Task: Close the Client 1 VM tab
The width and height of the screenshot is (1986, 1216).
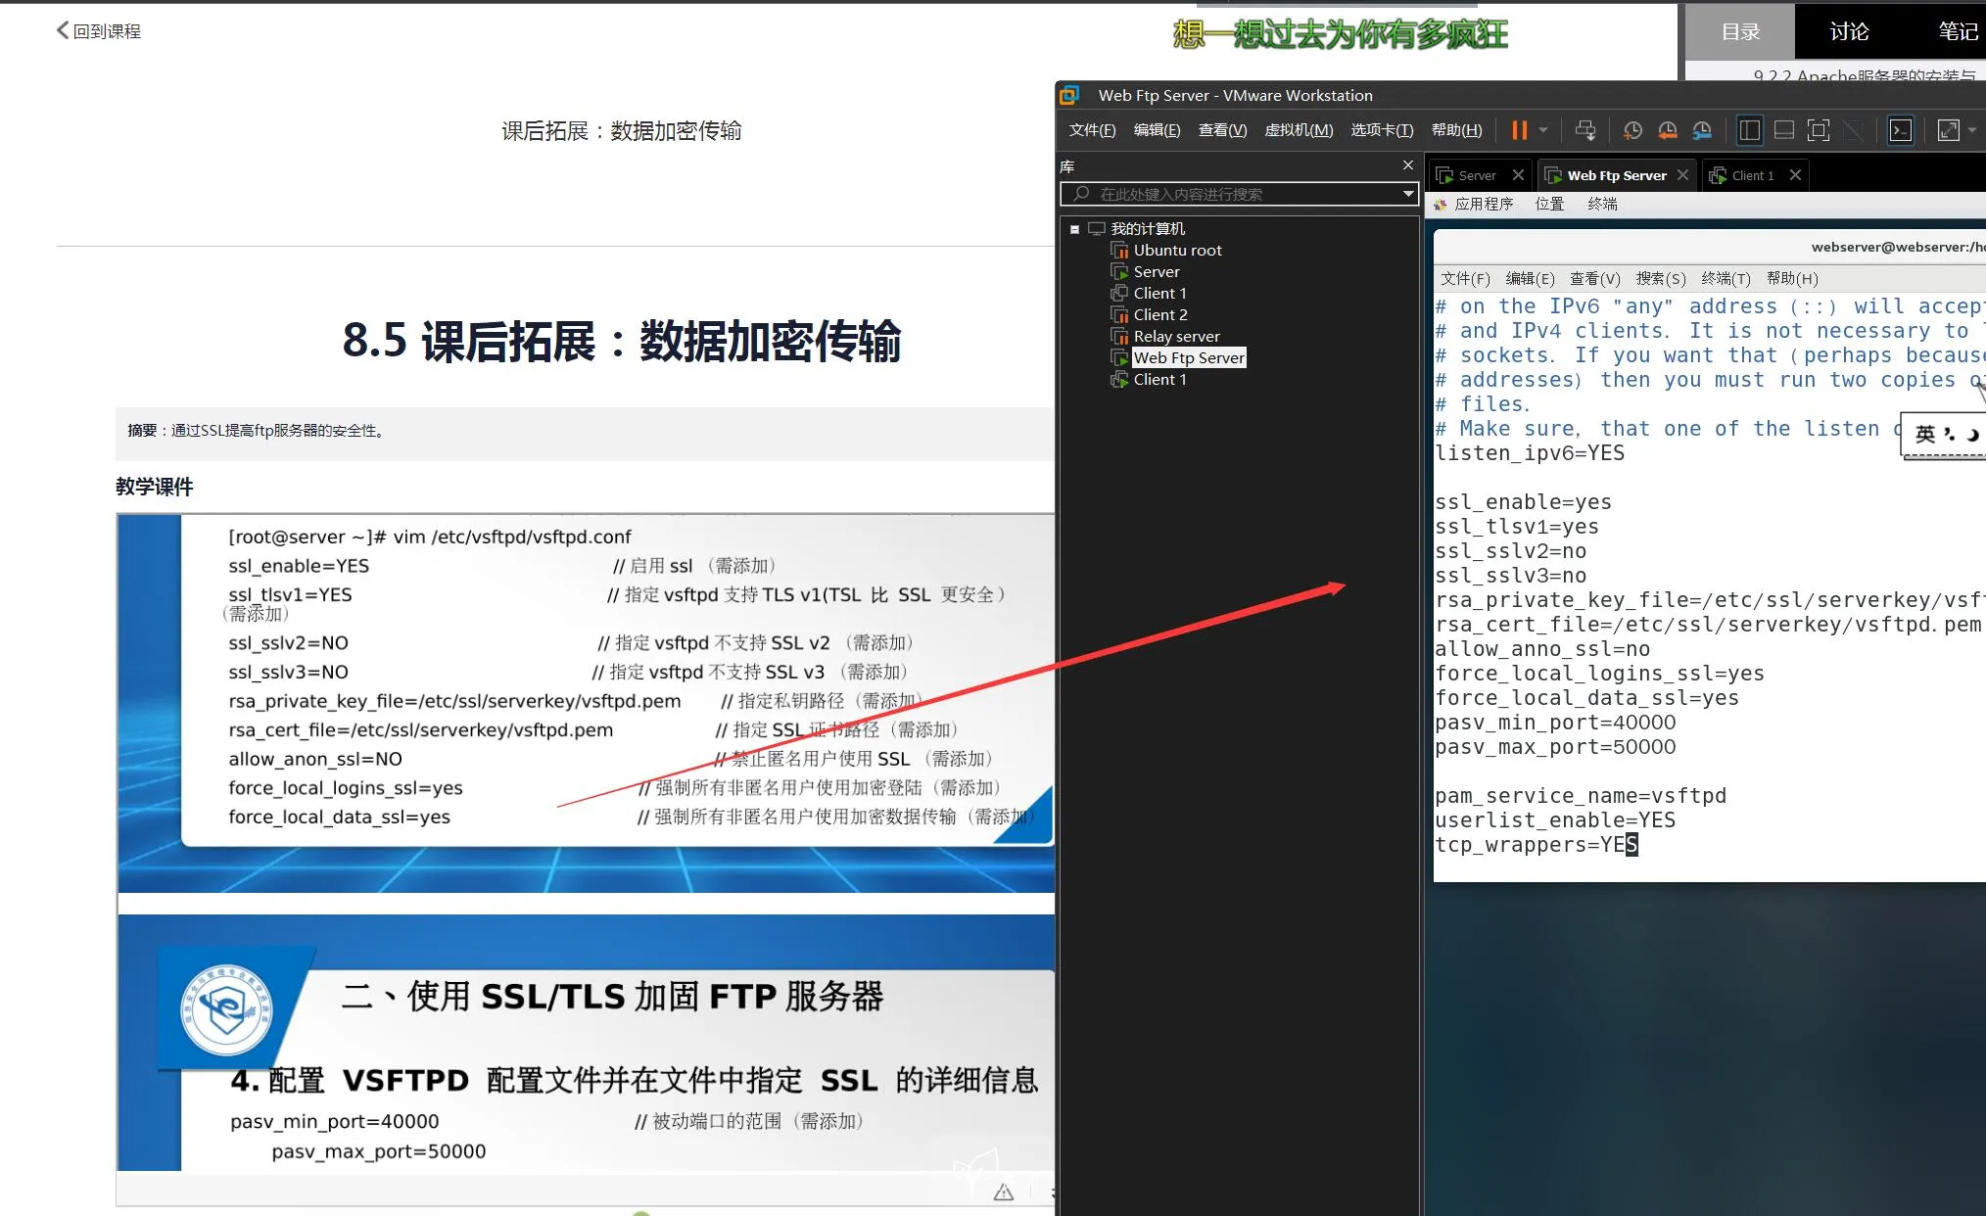Action: coord(1795,175)
